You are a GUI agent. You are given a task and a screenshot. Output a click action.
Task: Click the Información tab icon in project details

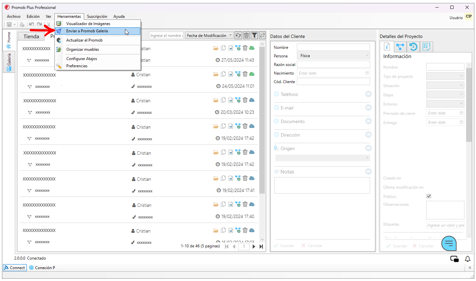click(387, 47)
